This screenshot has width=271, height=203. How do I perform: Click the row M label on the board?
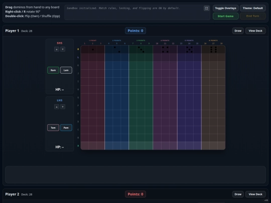click(x=78, y=49)
